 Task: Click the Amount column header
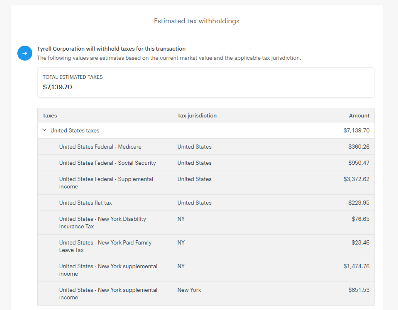[359, 115]
